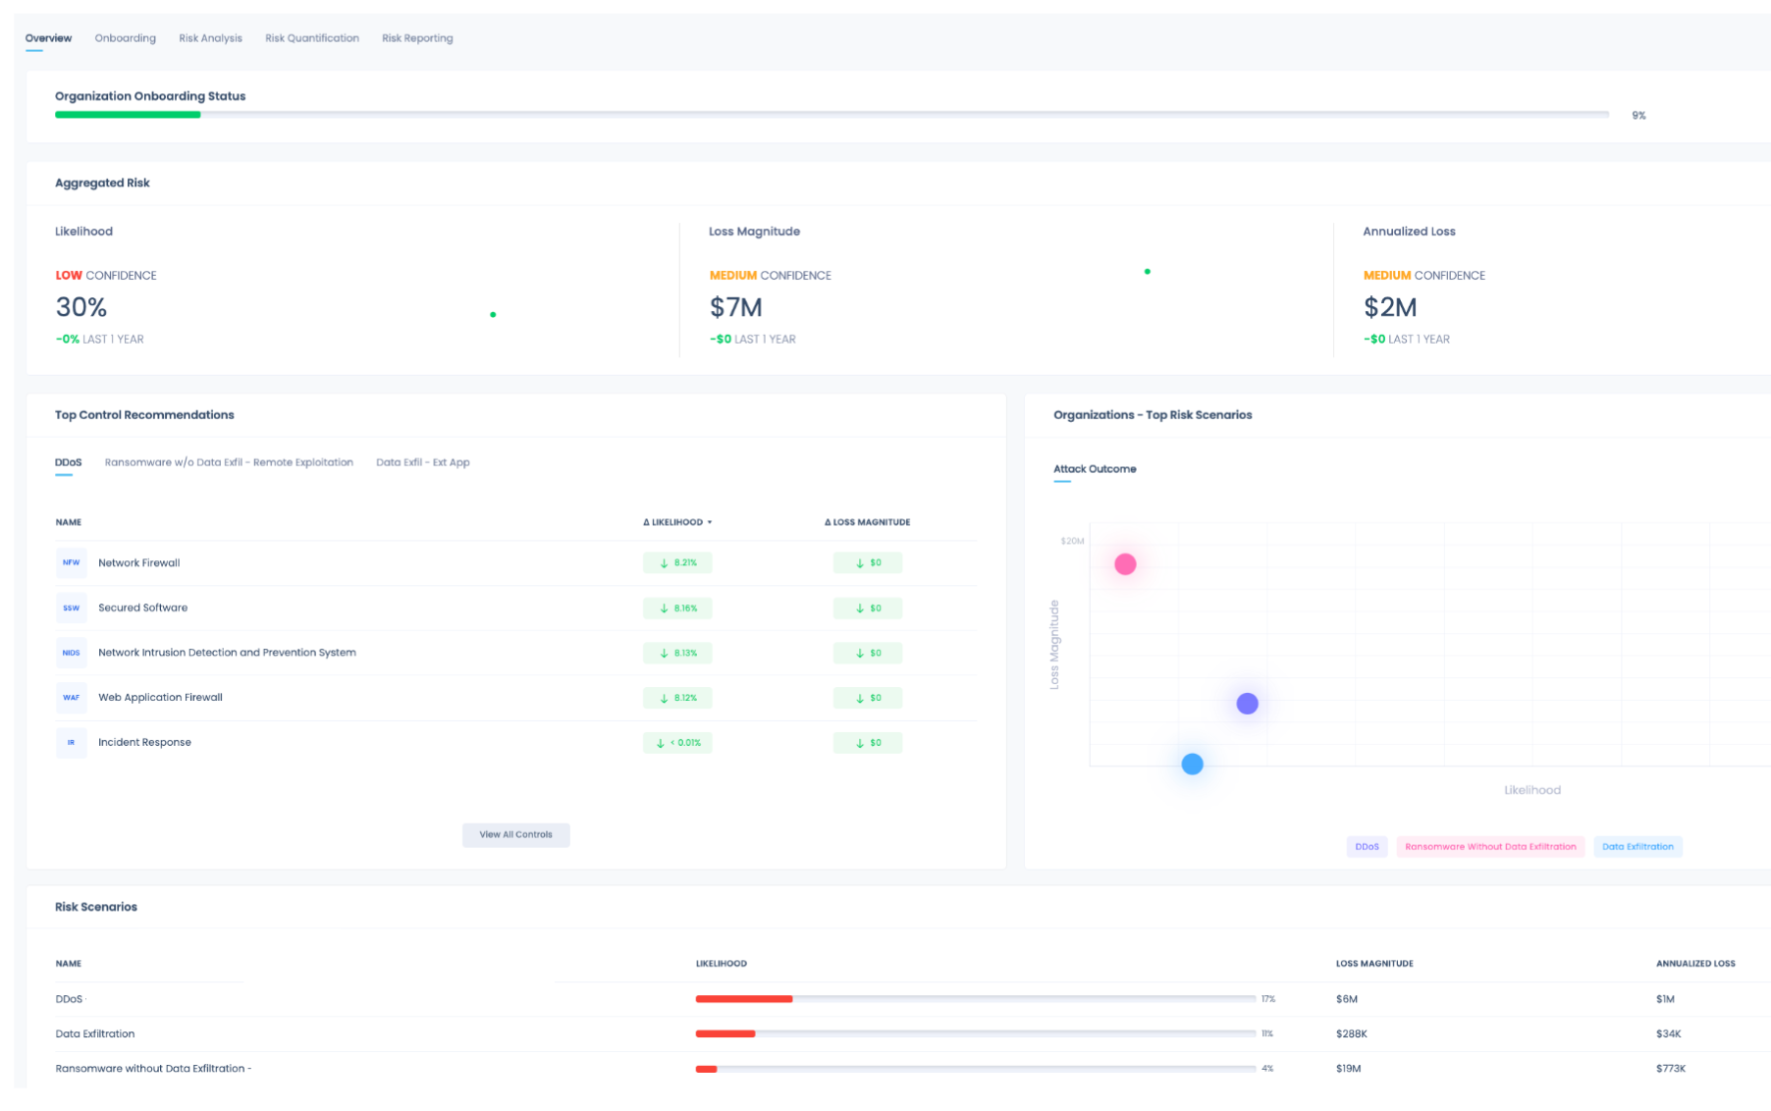This screenshot has height=1111, width=1771.
Task: Open Network Intrusion Detection and Prevention System
Action: click(x=516, y=653)
